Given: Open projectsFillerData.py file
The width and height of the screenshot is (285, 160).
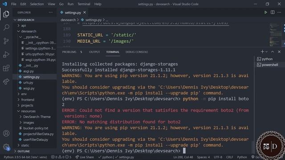Looking at the screenshot, I should tap(38, 134).
